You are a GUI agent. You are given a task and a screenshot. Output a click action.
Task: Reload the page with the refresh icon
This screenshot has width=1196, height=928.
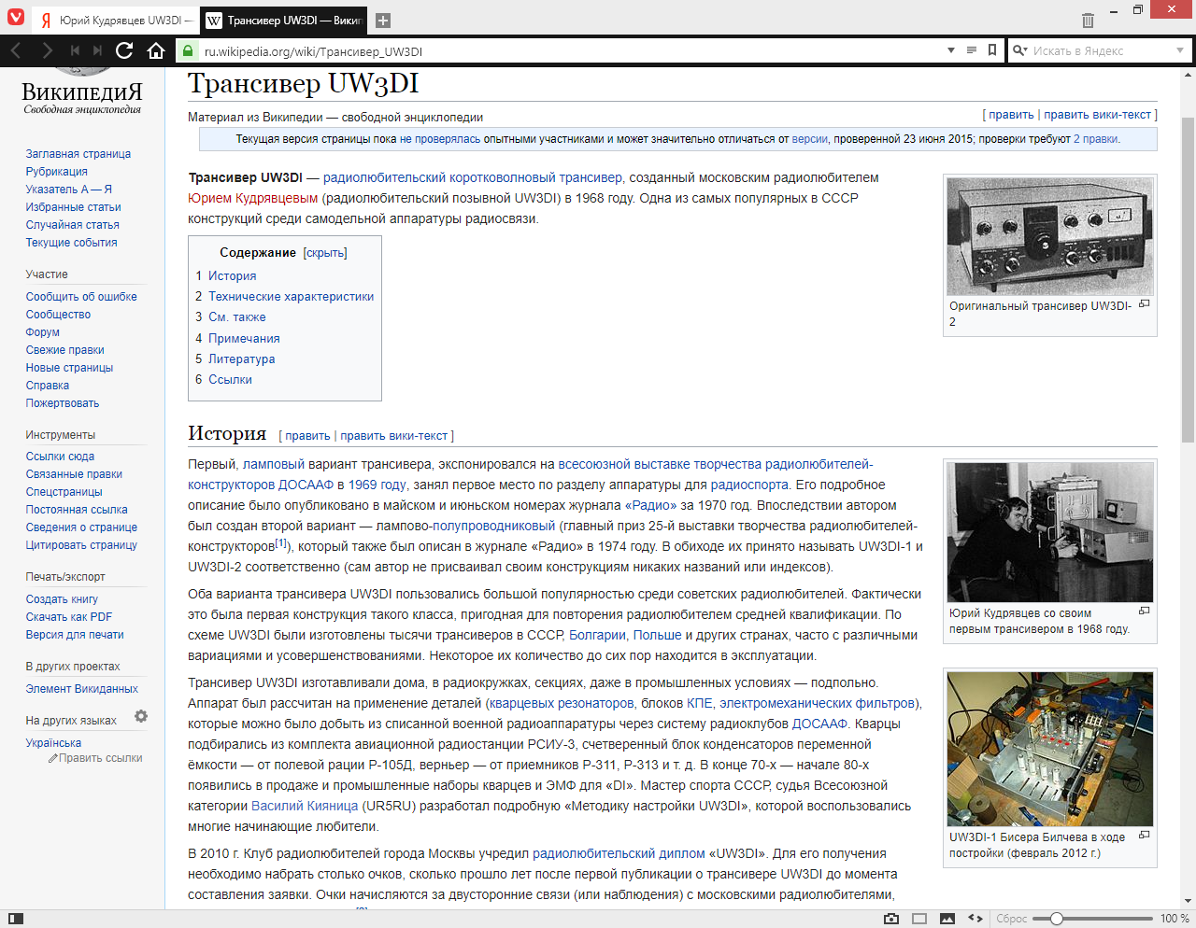124,50
